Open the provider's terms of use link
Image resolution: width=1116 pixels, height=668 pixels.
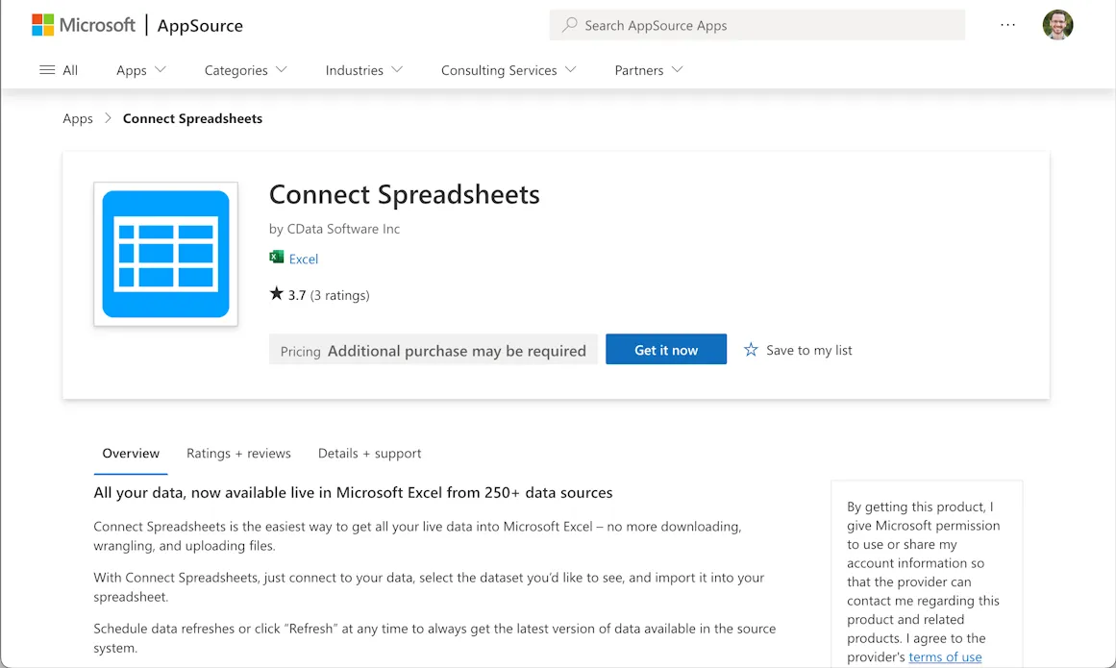click(x=945, y=656)
